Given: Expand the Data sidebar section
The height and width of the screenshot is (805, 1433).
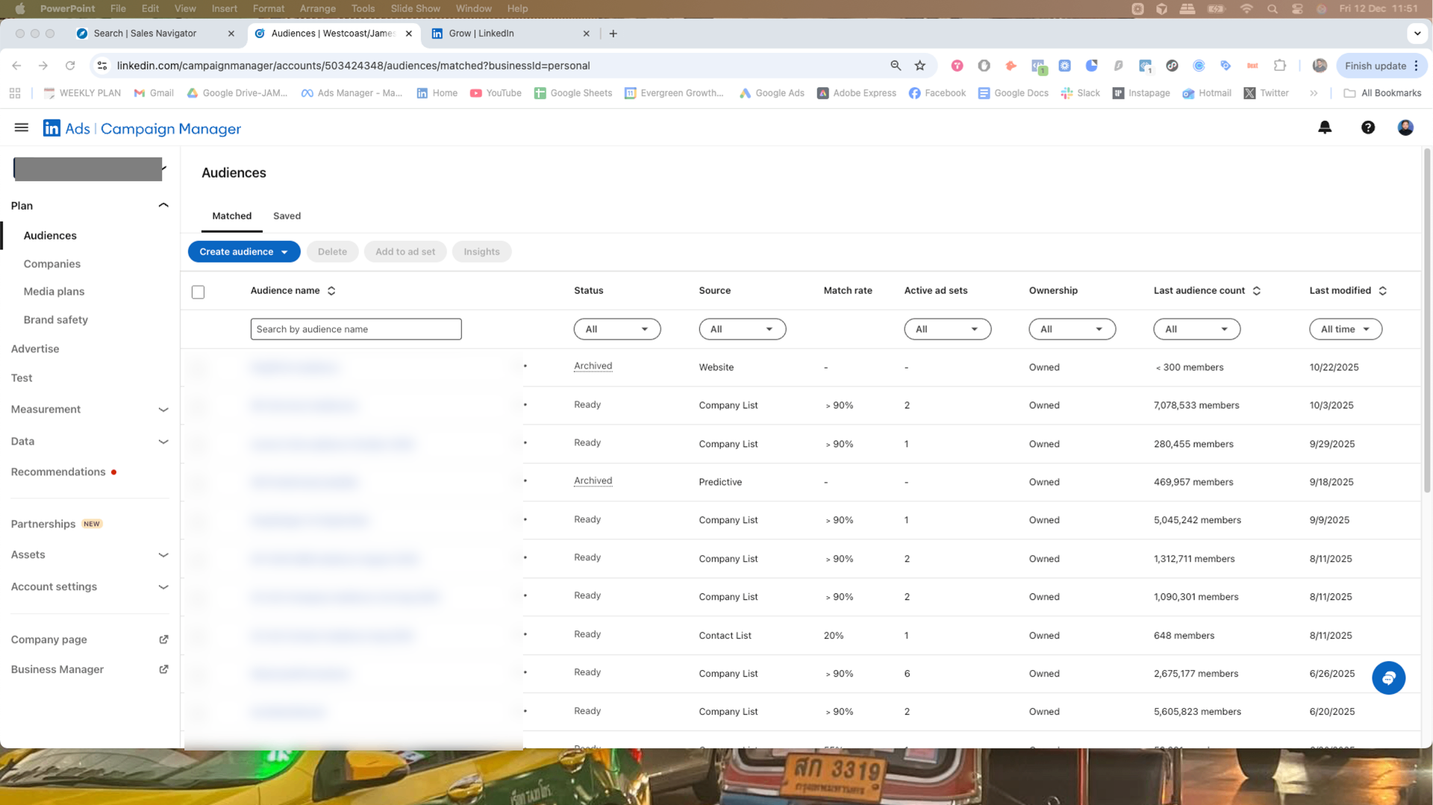Looking at the screenshot, I should click(x=163, y=442).
